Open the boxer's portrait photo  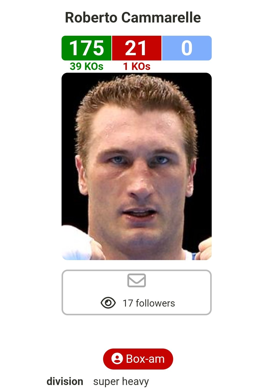click(137, 166)
